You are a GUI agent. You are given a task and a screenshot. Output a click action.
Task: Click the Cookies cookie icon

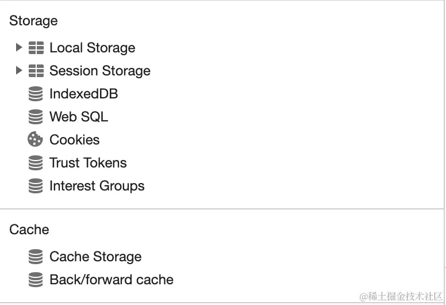coord(36,140)
